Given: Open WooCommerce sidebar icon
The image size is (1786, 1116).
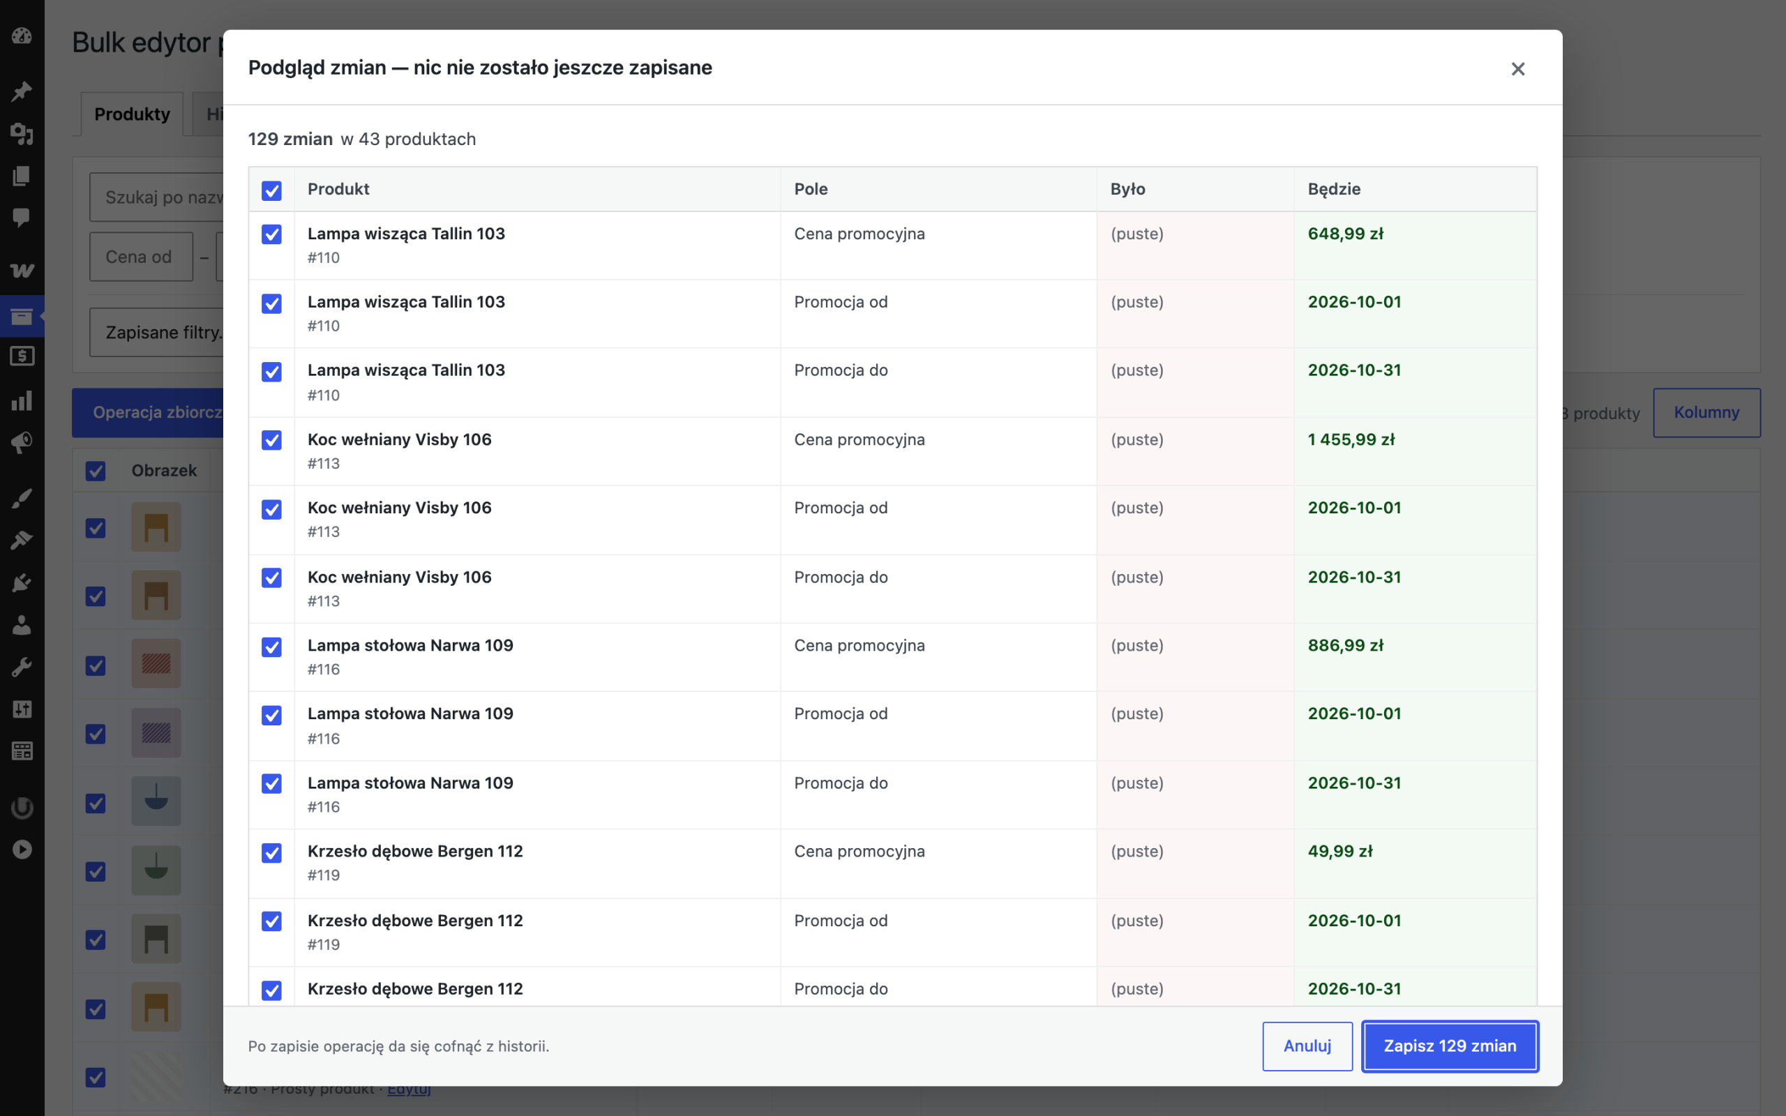Looking at the screenshot, I should (22, 270).
